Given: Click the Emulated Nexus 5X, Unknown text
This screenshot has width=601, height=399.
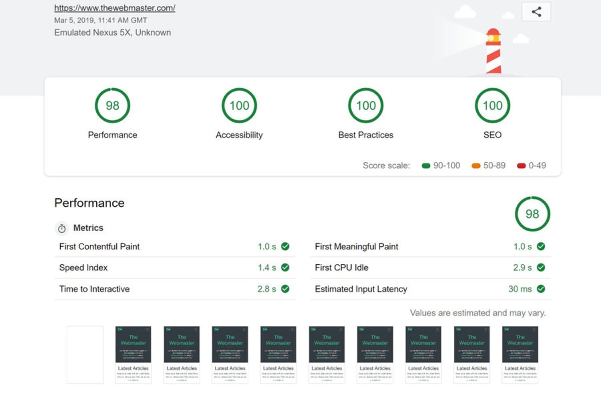Looking at the screenshot, I should [x=113, y=33].
